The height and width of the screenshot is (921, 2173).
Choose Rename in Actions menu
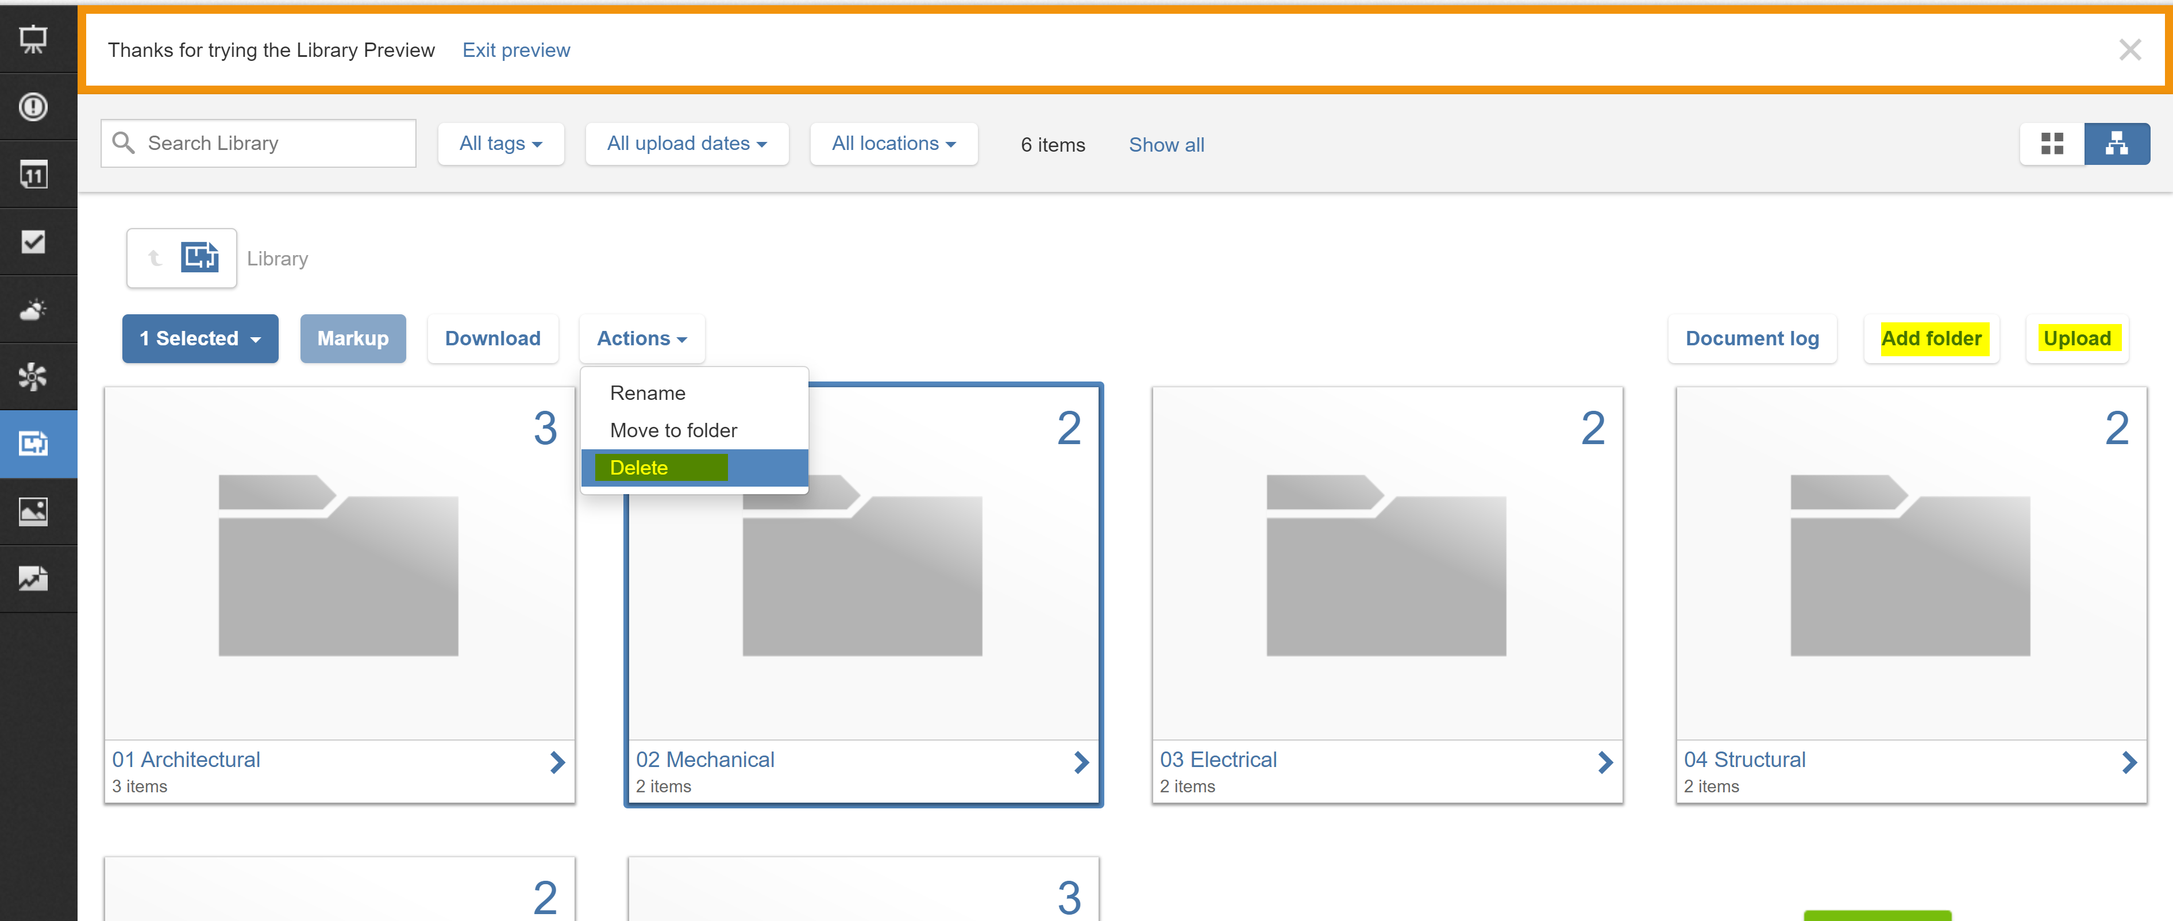[647, 393]
